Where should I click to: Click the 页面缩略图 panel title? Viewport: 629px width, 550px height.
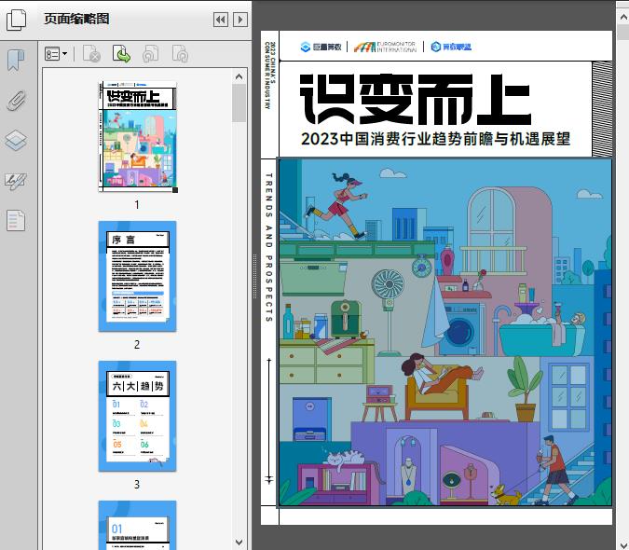[76, 19]
